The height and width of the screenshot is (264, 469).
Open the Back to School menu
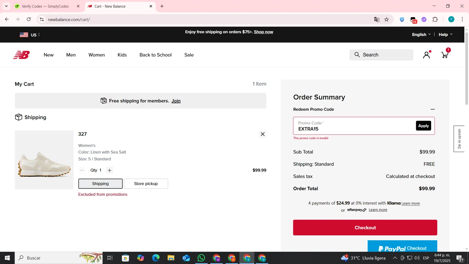tap(155, 55)
